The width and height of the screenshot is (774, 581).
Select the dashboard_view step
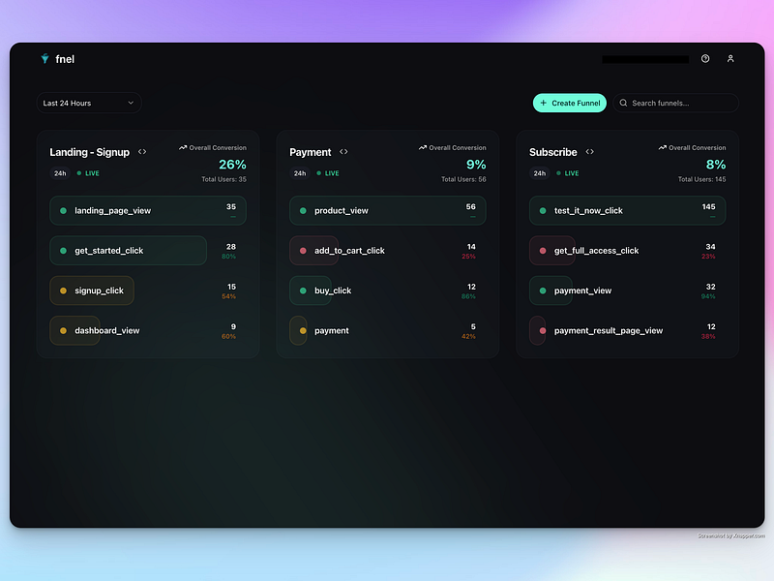click(148, 330)
